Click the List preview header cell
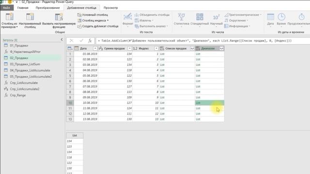 [x=75, y=135]
